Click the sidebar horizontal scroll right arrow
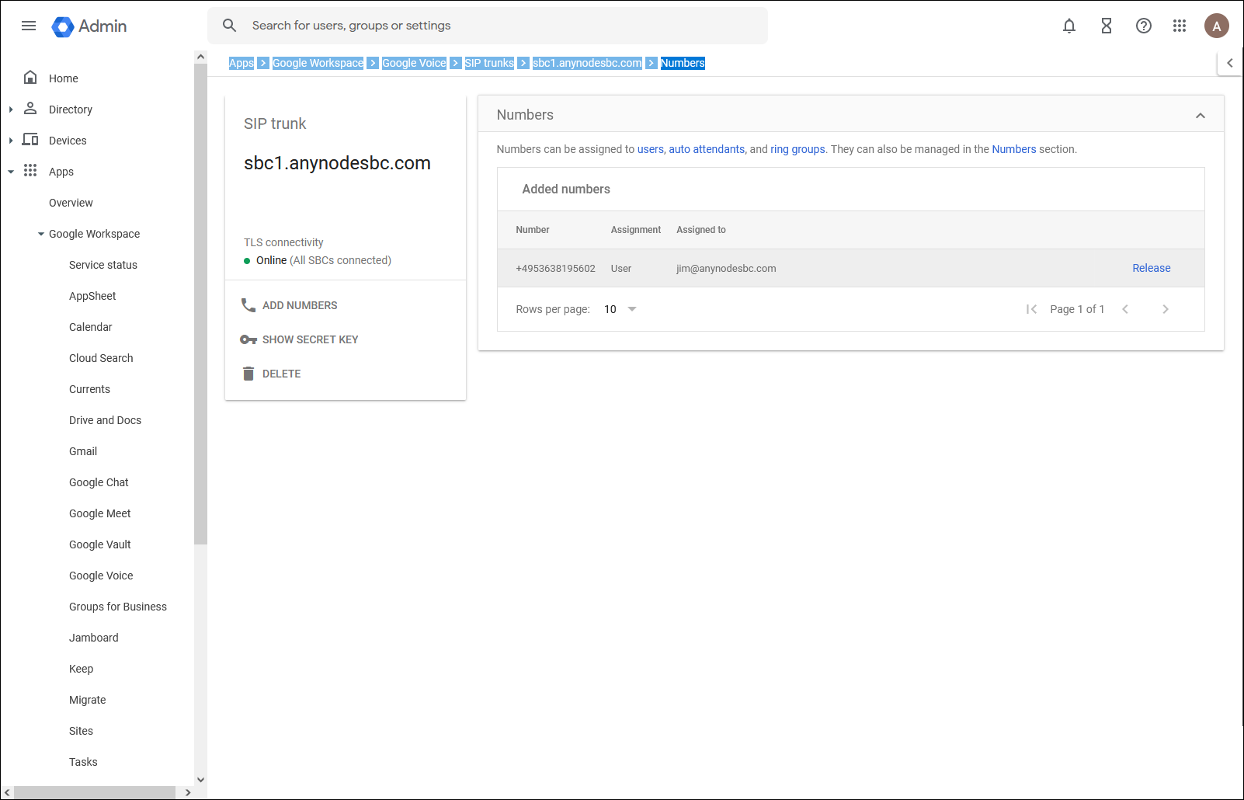The width and height of the screenshot is (1244, 800). click(x=187, y=792)
